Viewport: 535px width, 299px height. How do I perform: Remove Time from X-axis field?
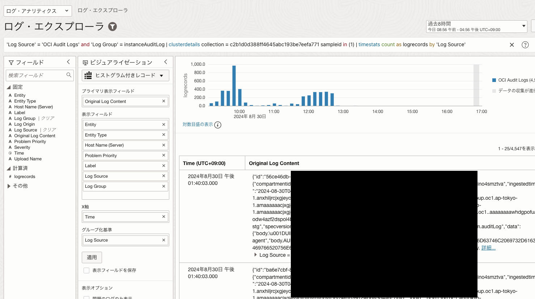[x=164, y=217]
